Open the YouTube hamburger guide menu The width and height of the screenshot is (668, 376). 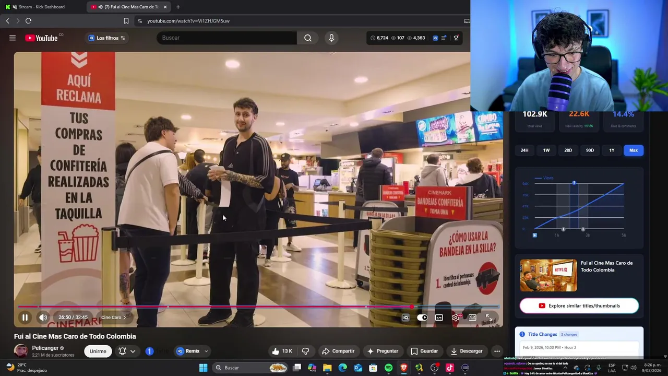13,38
